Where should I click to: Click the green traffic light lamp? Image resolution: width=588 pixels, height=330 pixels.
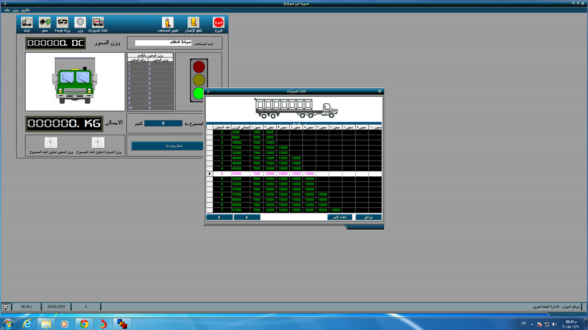[x=198, y=93]
